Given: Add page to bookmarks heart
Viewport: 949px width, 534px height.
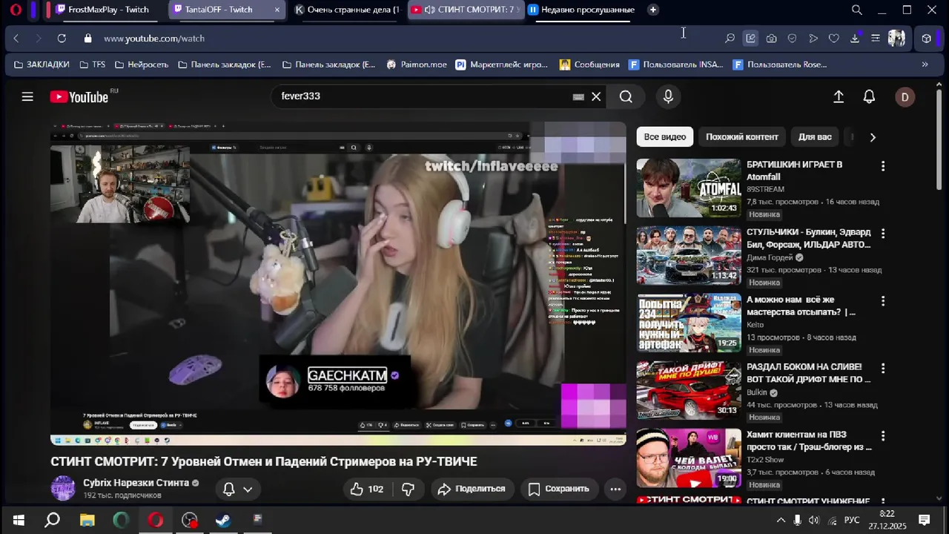Looking at the screenshot, I should pyautogui.click(x=834, y=38).
